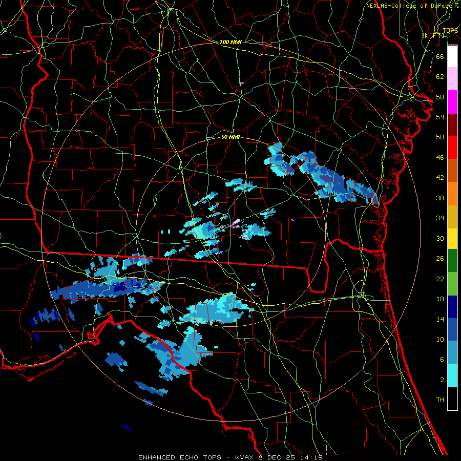Click the navy blue legend swatch
This screenshot has width=461, height=461.
pos(452,307)
